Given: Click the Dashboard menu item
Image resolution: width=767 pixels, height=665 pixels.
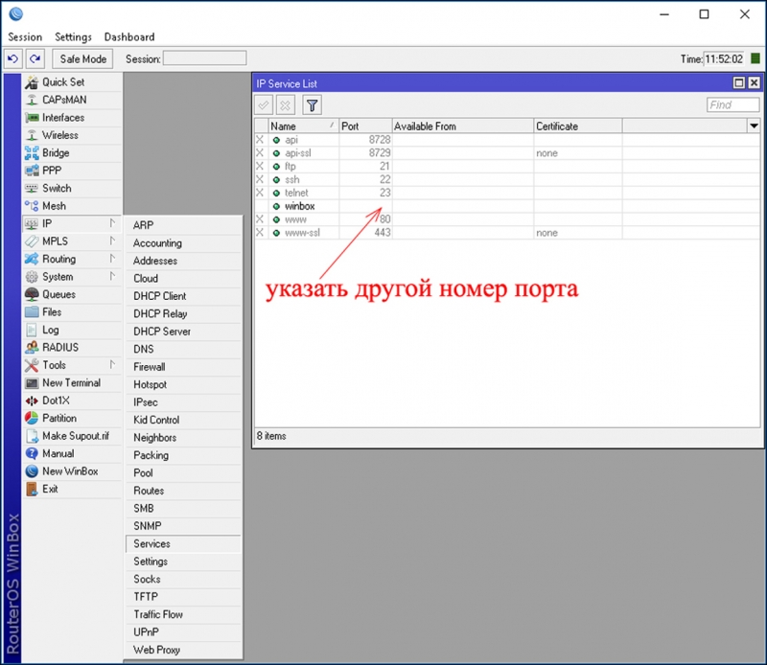Looking at the screenshot, I should [129, 37].
